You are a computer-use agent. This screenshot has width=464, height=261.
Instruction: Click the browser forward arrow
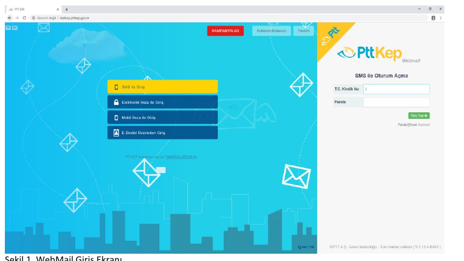[x=17, y=18]
